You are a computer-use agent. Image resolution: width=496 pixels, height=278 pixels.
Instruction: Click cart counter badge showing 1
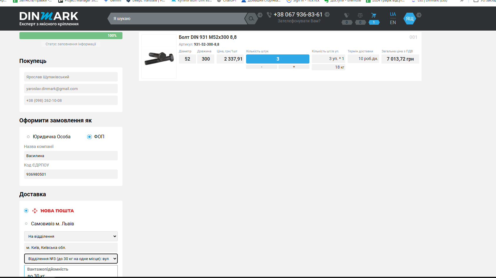click(x=374, y=22)
